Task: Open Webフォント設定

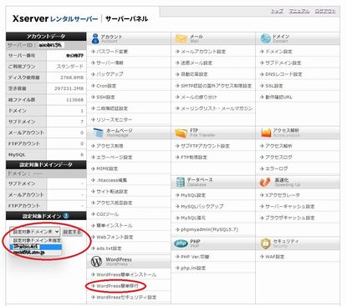Action: pos(115,237)
